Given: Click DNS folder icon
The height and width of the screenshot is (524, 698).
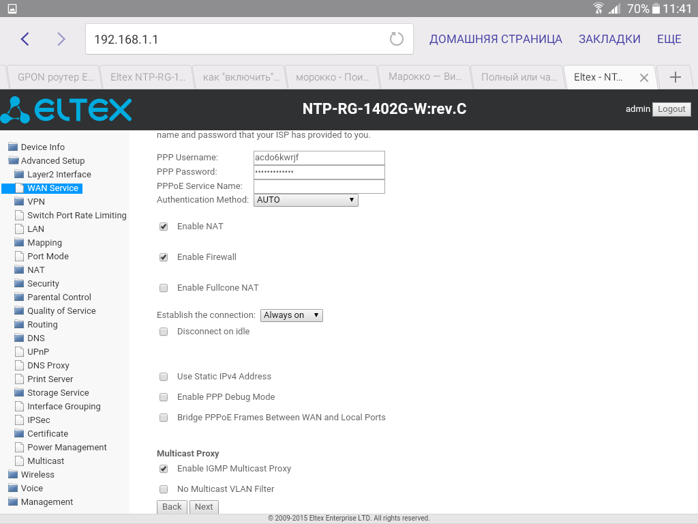Looking at the screenshot, I should pyautogui.click(x=19, y=338).
